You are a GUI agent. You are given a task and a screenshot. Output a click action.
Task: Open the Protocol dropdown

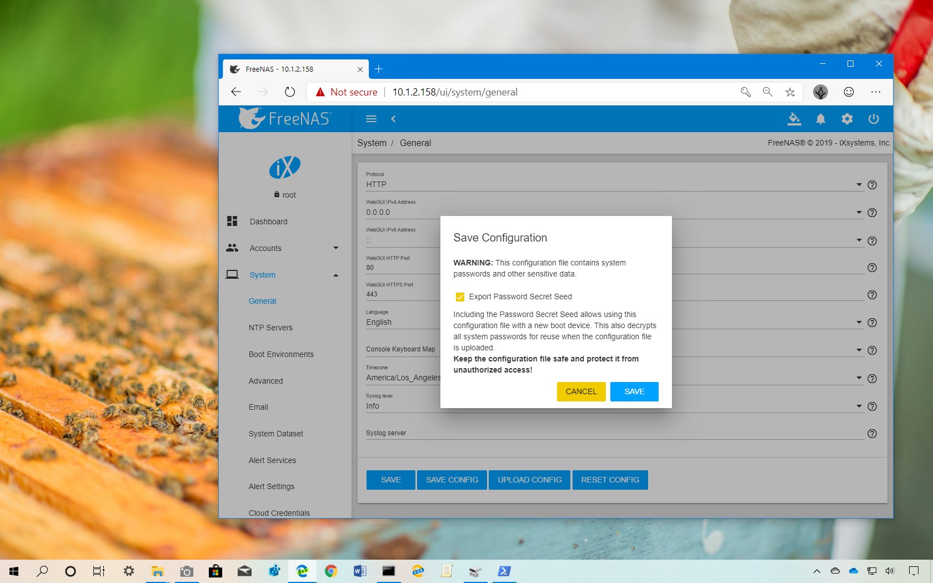859,185
